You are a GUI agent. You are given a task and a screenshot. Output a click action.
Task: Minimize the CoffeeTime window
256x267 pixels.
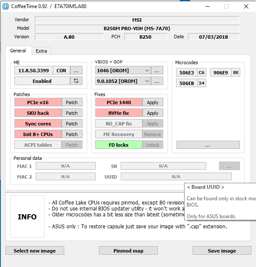208,6
